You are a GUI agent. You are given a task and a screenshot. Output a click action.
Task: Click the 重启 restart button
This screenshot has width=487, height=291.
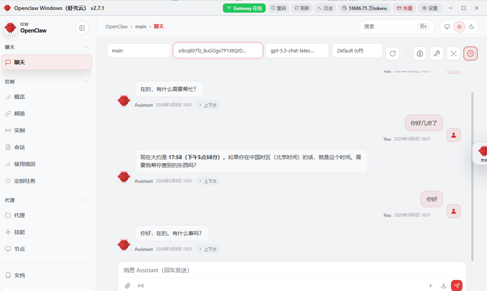tap(278, 8)
